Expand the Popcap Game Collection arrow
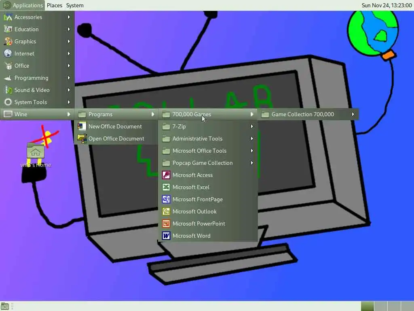This screenshot has height=311, width=414. [252, 163]
